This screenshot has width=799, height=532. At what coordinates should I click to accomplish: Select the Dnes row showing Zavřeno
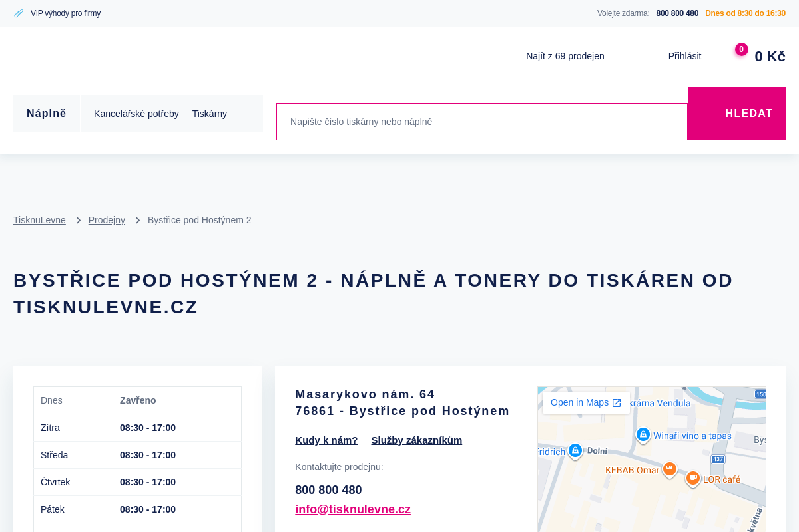point(136,400)
